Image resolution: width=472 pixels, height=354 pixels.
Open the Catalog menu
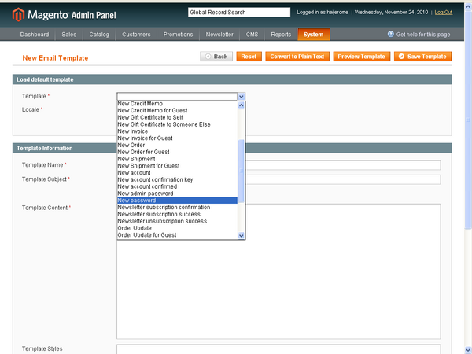(99, 35)
